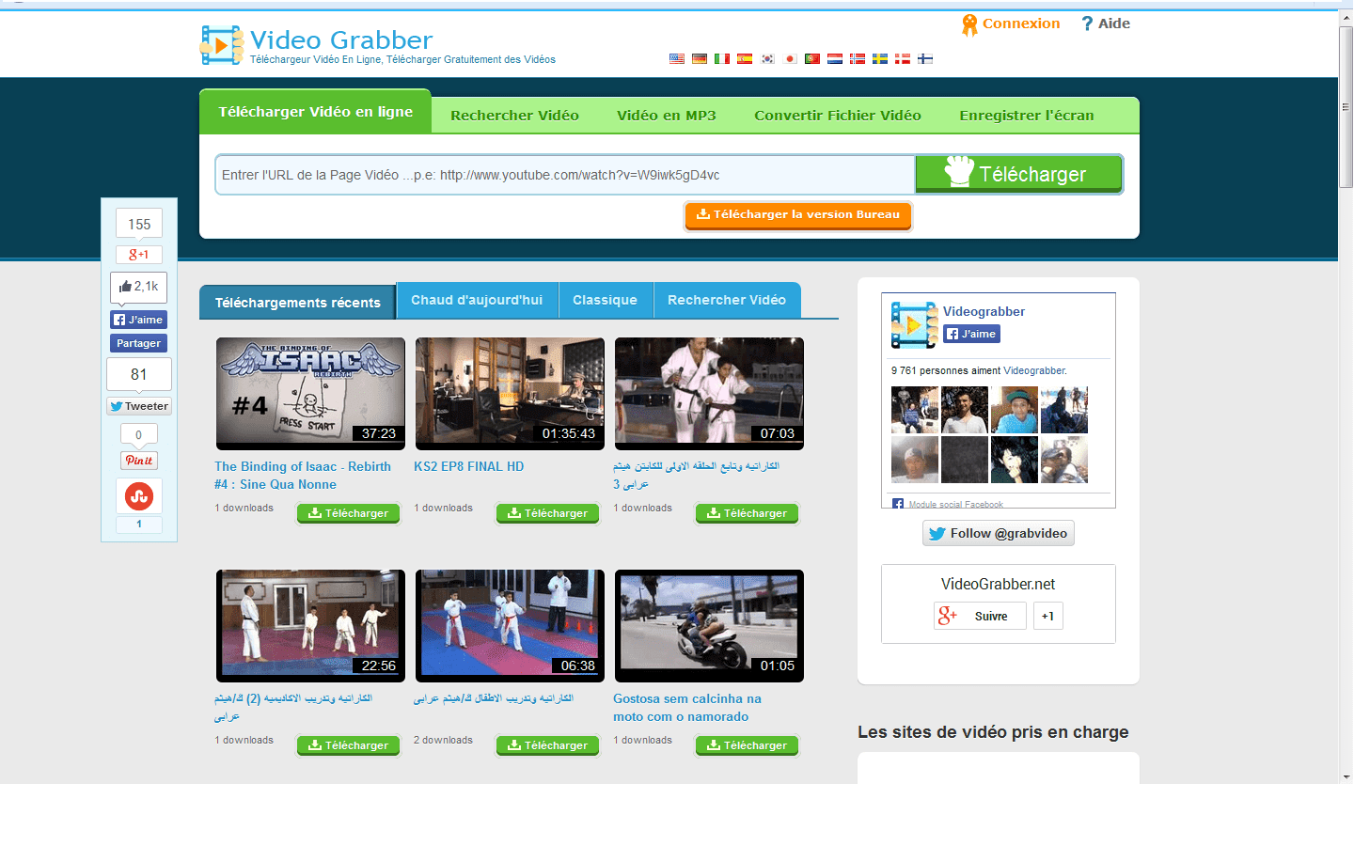Open the 06:38 karate kids video thumbnail

tap(510, 626)
